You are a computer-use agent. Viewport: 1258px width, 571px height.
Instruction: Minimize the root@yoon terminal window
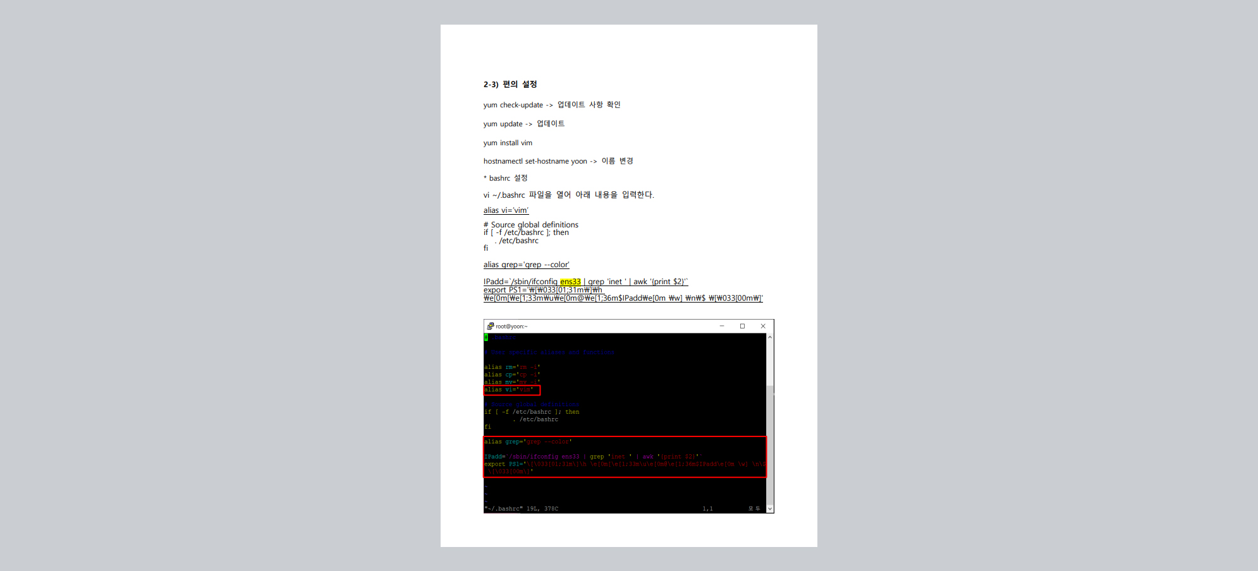(x=722, y=326)
